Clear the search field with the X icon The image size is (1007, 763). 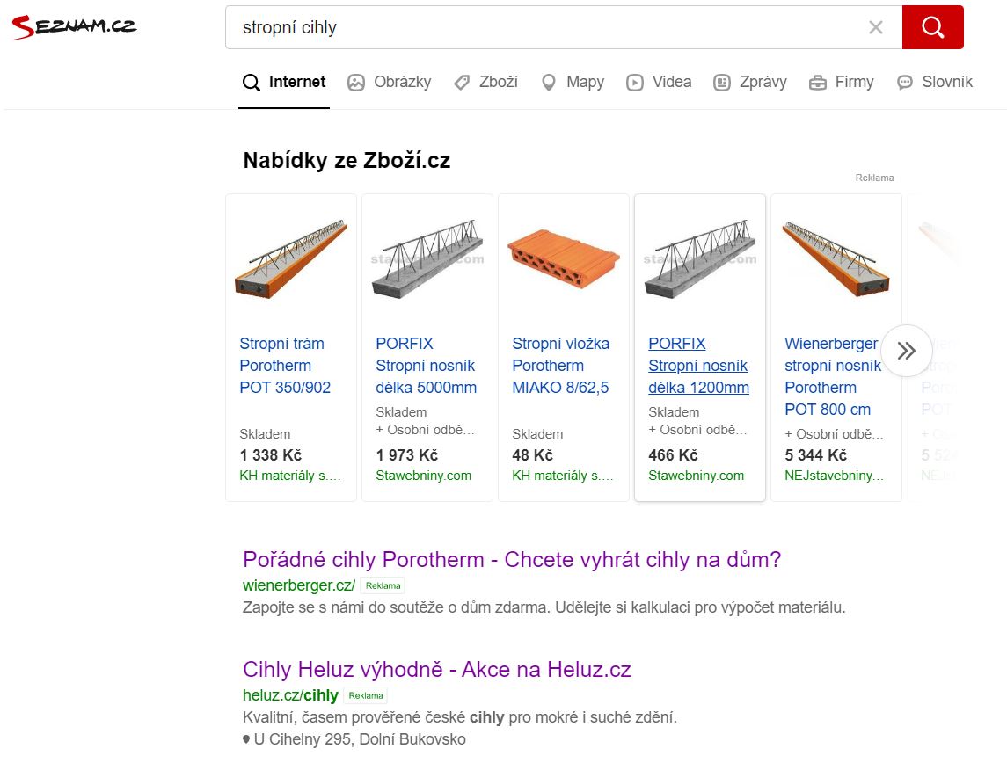point(875,27)
